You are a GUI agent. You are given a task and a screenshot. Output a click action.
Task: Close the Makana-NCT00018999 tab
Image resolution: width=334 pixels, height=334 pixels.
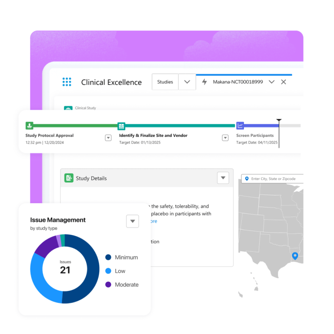tap(284, 82)
